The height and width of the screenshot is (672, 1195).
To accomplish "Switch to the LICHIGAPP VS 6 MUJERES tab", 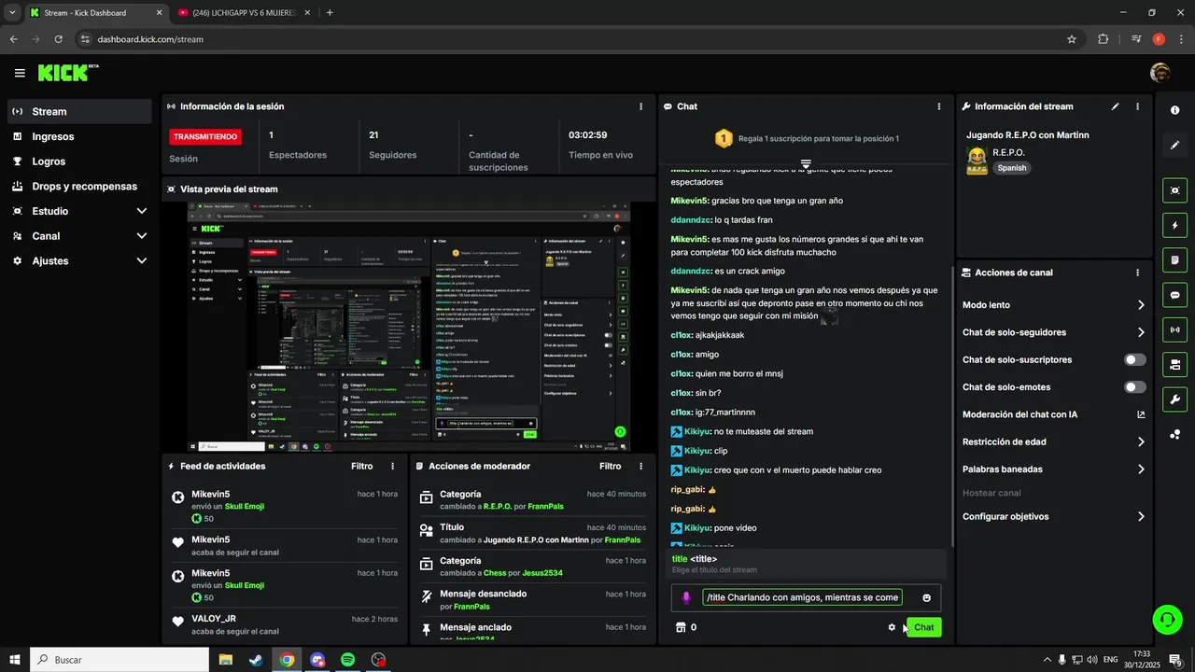I will tap(245, 13).
